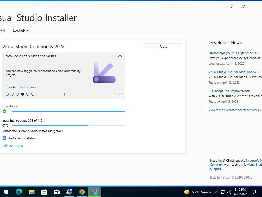
Task: Click the Wednesday, April 13, 2022 date
Action: click(226, 64)
